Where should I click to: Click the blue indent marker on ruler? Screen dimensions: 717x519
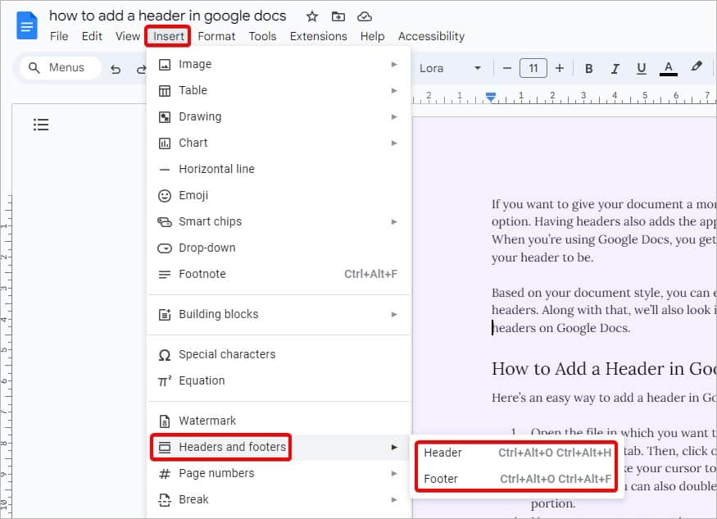[x=490, y=97]
